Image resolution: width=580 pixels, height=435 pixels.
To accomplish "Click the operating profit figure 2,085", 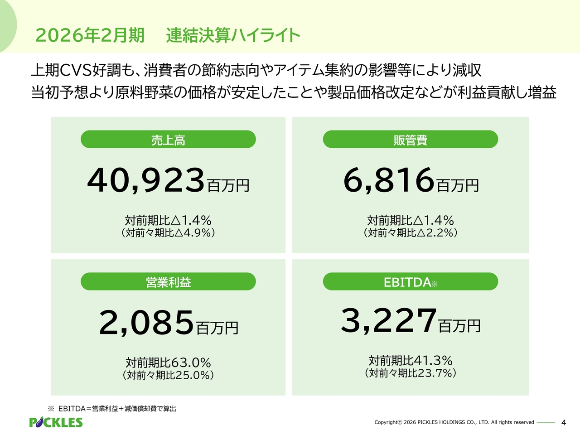I will 146,323.
